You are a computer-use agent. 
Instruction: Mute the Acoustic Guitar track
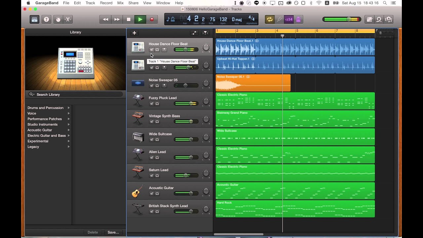point(152,194)
